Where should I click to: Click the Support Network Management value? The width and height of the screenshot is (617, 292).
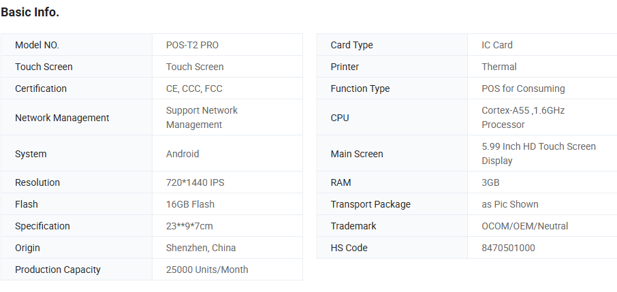pos(202,117)
